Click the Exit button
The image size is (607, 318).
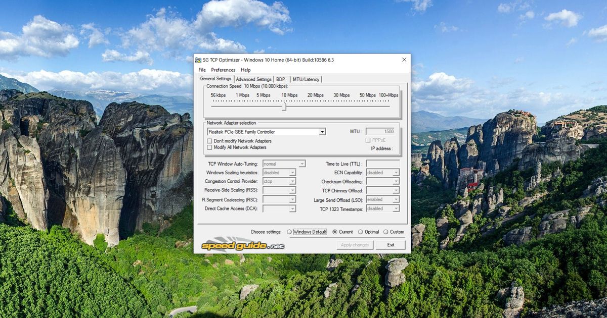pyautogui.click(x=391, y=245)
